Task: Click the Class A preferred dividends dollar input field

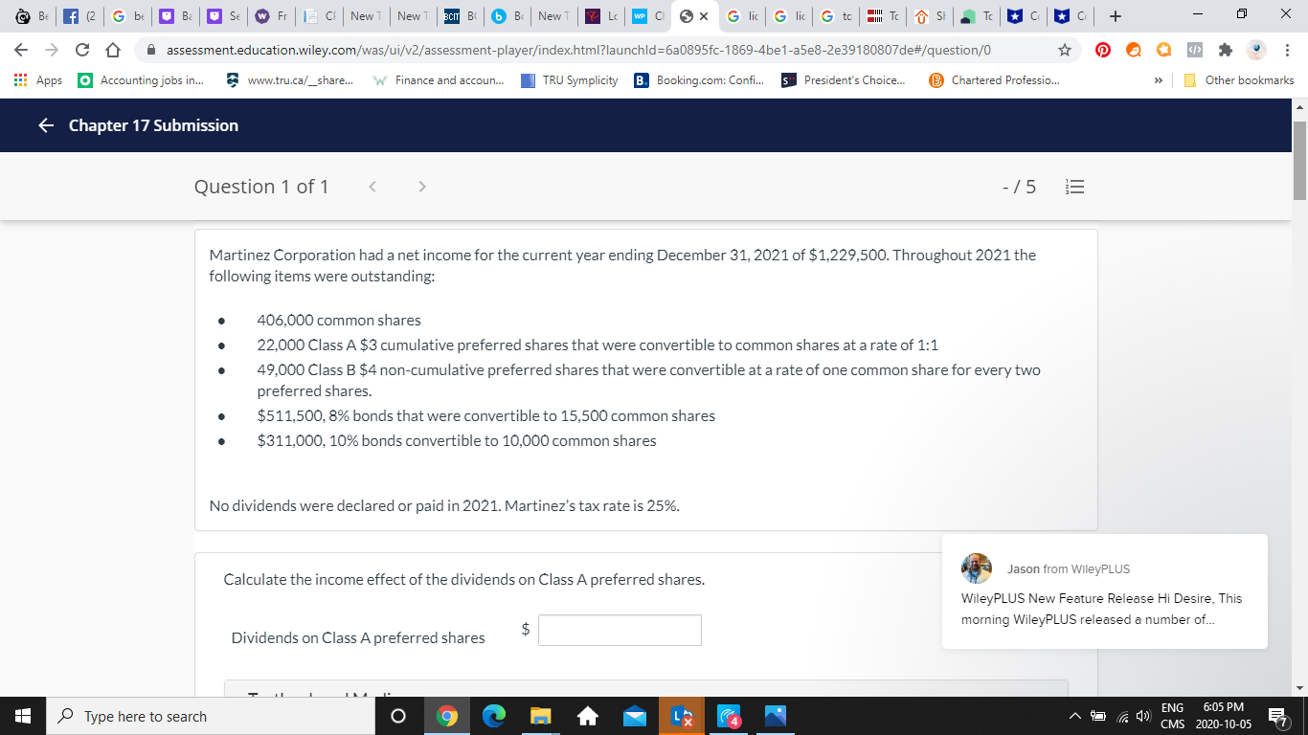Action: click(620, 630)
